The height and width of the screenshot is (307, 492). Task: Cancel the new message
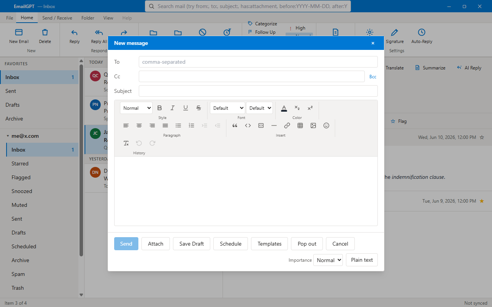(340, 244)
